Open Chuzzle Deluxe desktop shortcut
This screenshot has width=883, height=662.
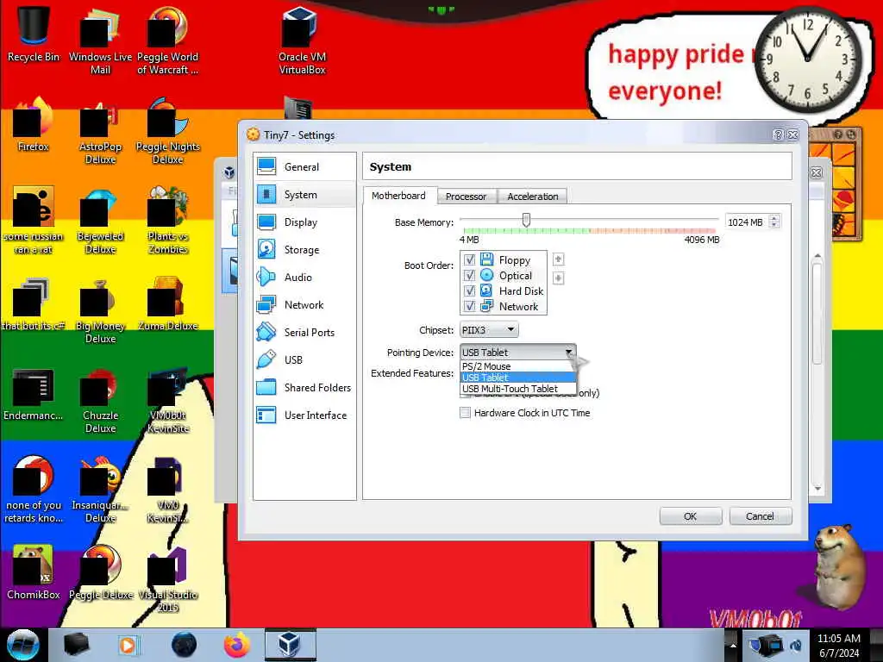coord(100,401)
